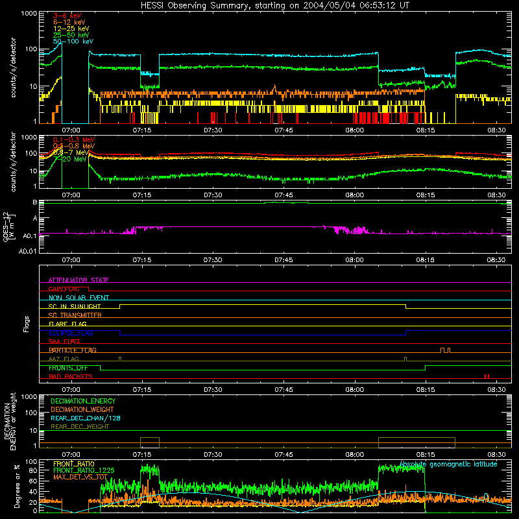
Task: Select the SC_IN_SUNLIGHT flag label
Action: tap(75, 306)
